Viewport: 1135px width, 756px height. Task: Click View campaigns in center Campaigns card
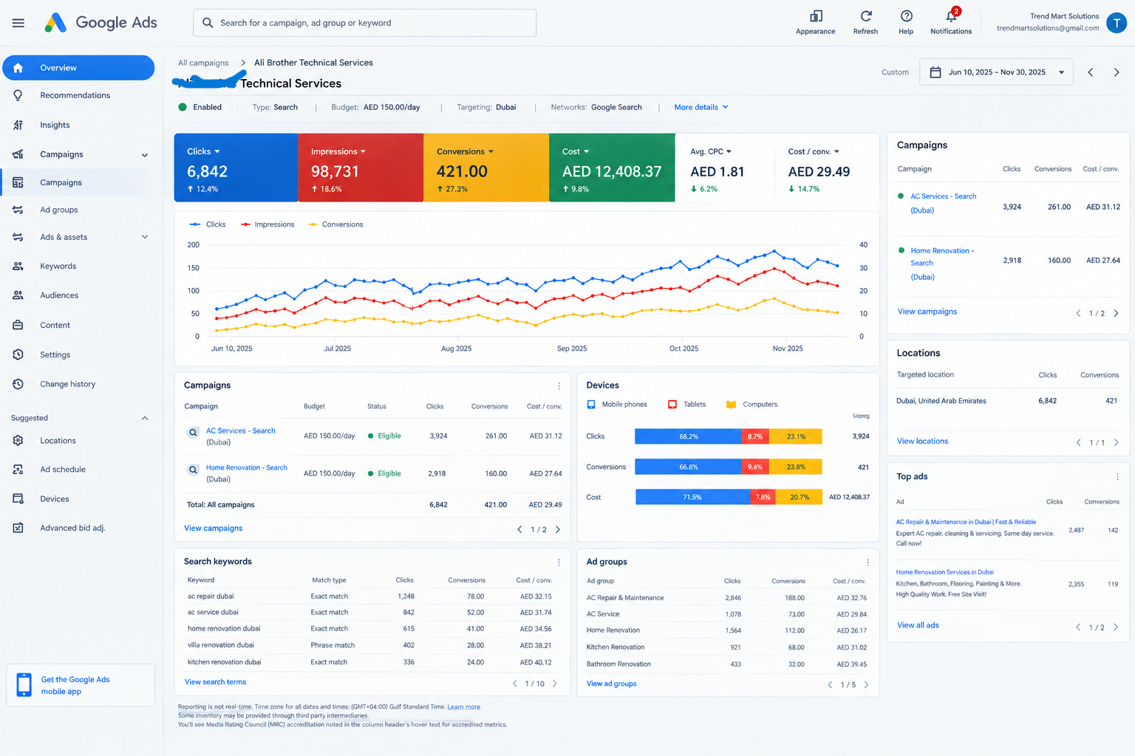pyautogui.click(x=213, y=529)
